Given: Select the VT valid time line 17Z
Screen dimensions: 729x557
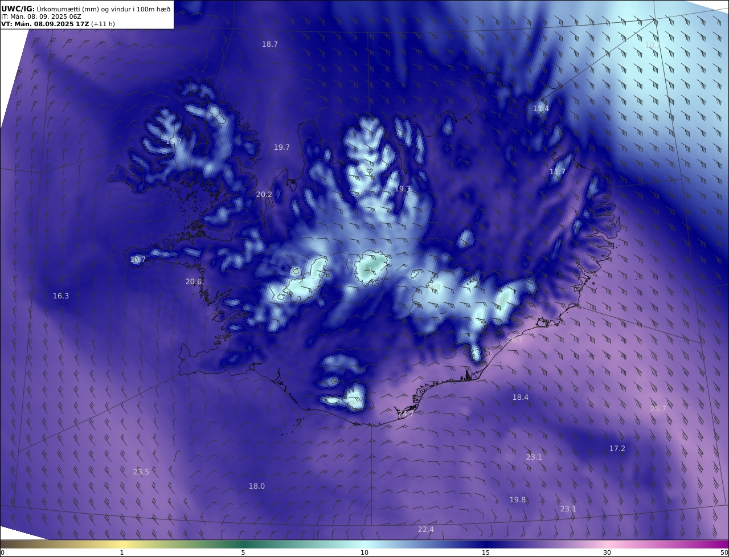Looking at the screenshot, I should pos(58,24).
